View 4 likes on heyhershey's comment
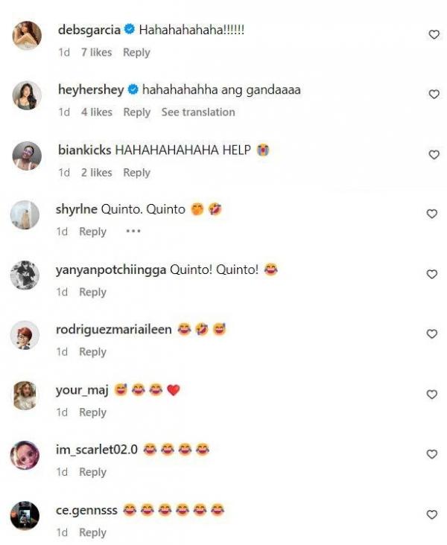Viewport: 447px width, 545px height. point(96,112)
